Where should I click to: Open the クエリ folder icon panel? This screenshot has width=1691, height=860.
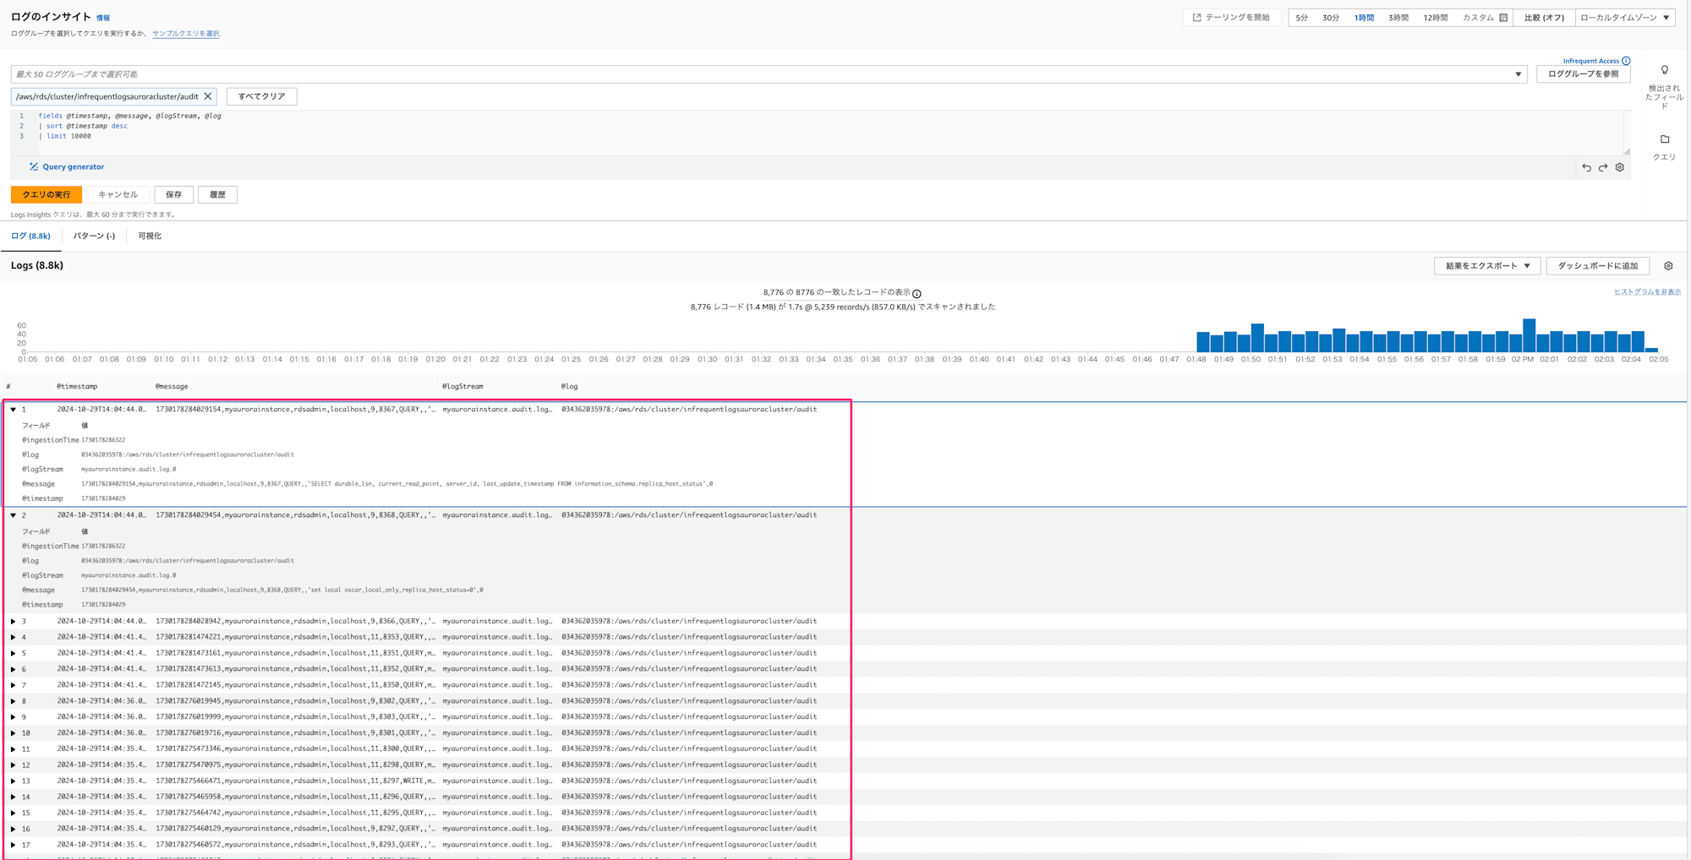pyautogui.click(x=1665, y=139)
